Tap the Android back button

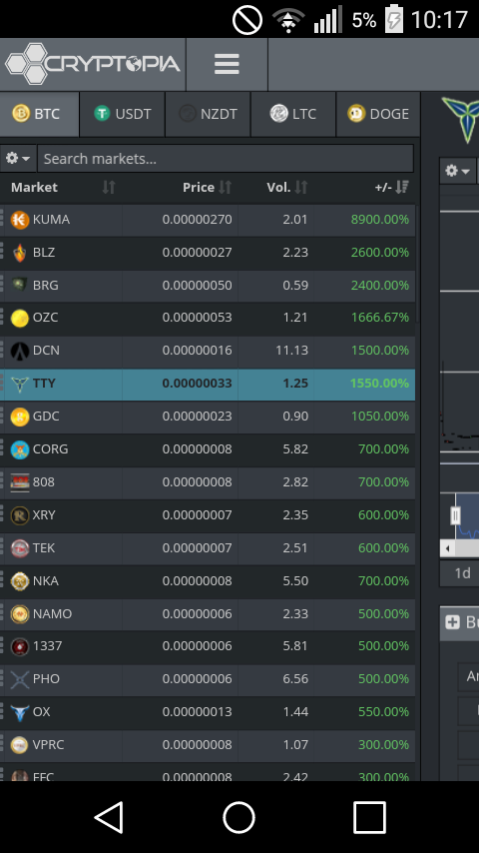(110, 817)
